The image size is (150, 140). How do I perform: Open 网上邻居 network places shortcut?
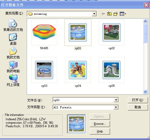click(x=13, y=81)
